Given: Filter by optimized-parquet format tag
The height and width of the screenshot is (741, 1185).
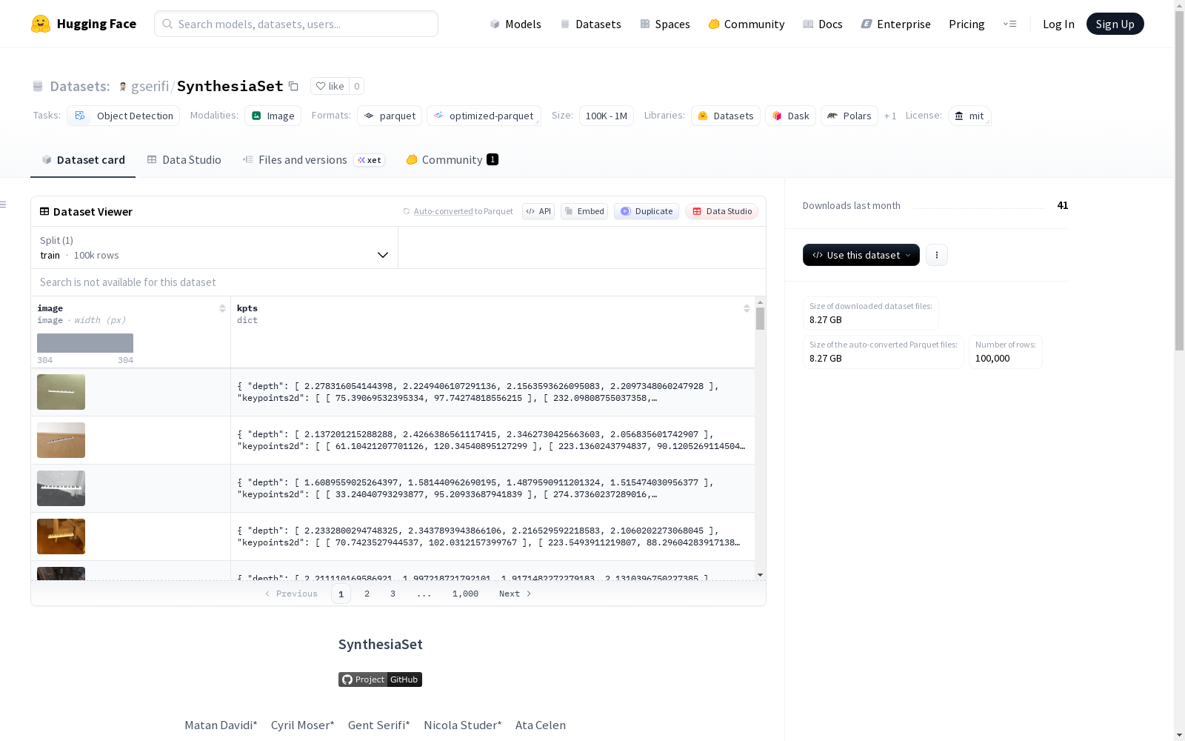Looking at the screenshot, I should pos(484,116).
